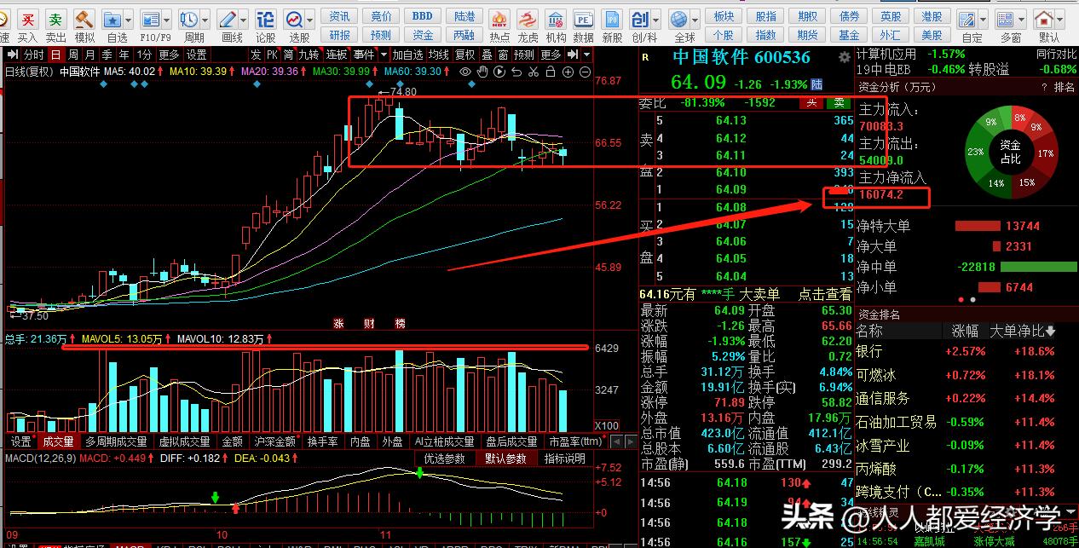Switch to the 周 weekly period tab

coord(72,55)
